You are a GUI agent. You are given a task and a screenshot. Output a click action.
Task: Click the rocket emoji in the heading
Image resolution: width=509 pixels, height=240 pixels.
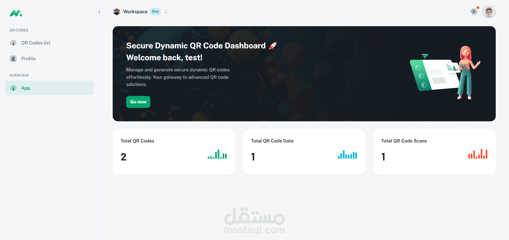click(273, 46)
